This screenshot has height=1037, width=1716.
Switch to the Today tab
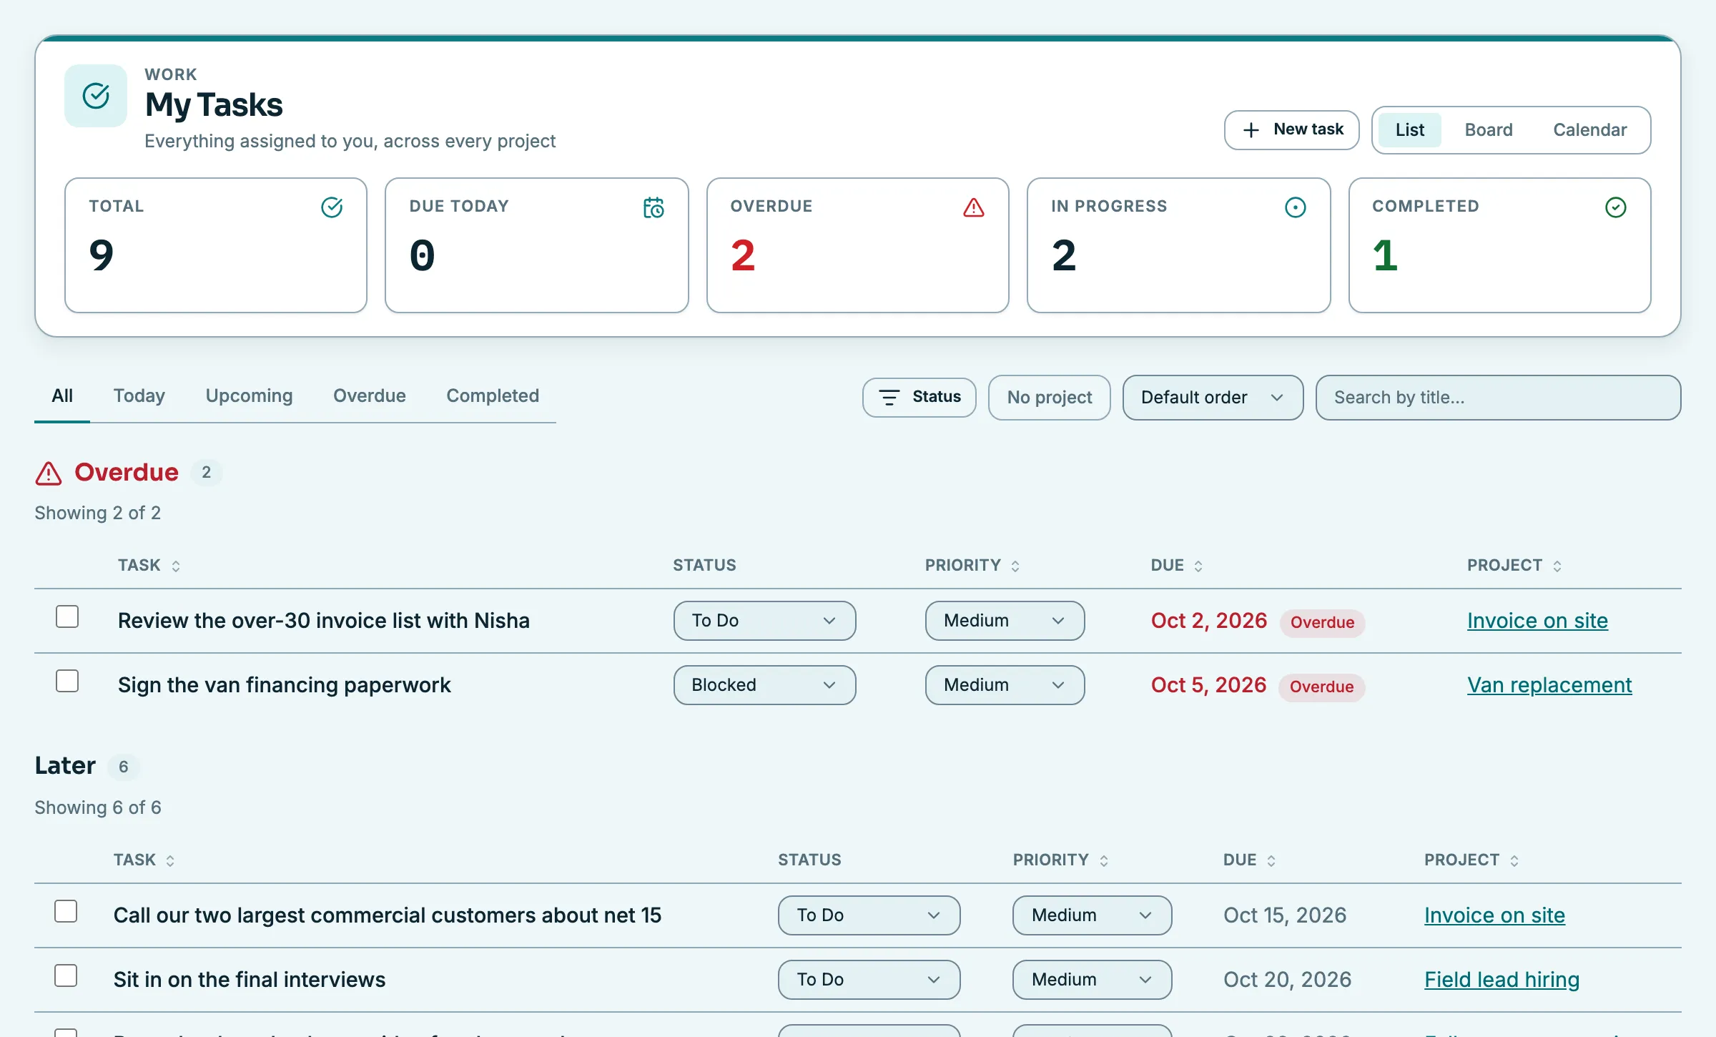[139, 396]
